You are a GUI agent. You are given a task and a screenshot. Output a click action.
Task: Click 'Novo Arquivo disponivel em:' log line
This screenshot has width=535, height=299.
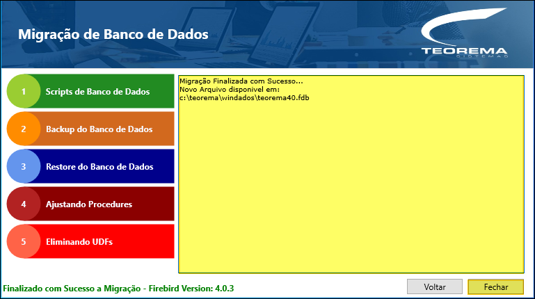click(x=230, y=89)
